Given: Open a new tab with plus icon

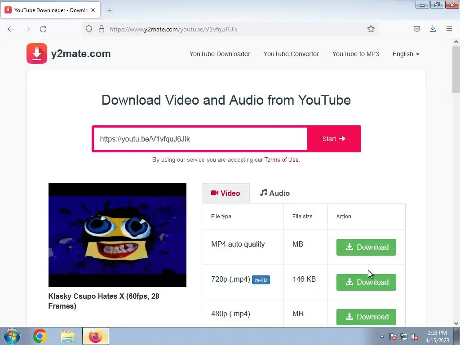Looking at the screenshot, I should click(110, 10).
